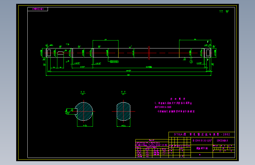Select the hatched B-B flattened cross-section
This screenshot has height=165, width=255.
[124, 111]
